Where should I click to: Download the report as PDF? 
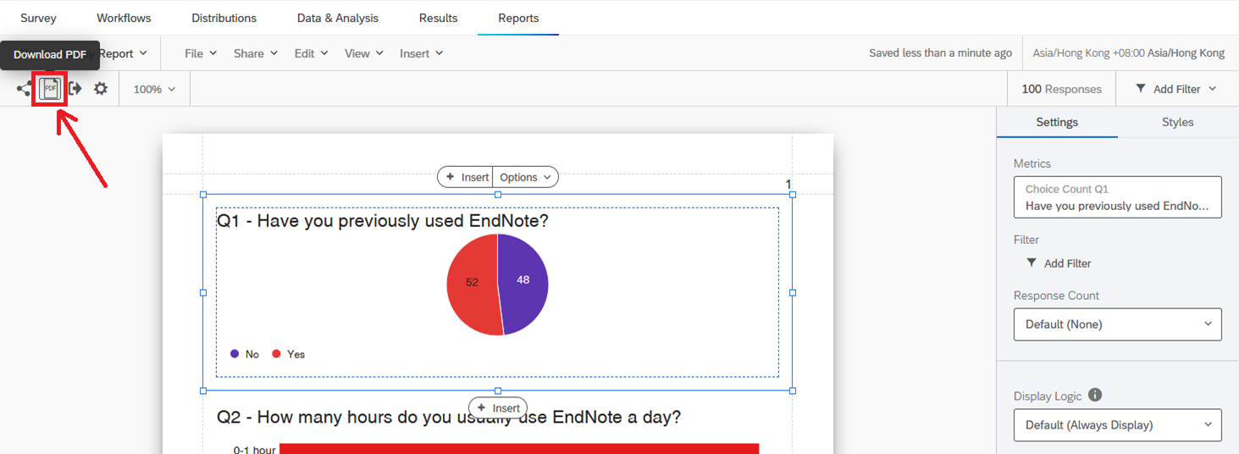[50, 89]
